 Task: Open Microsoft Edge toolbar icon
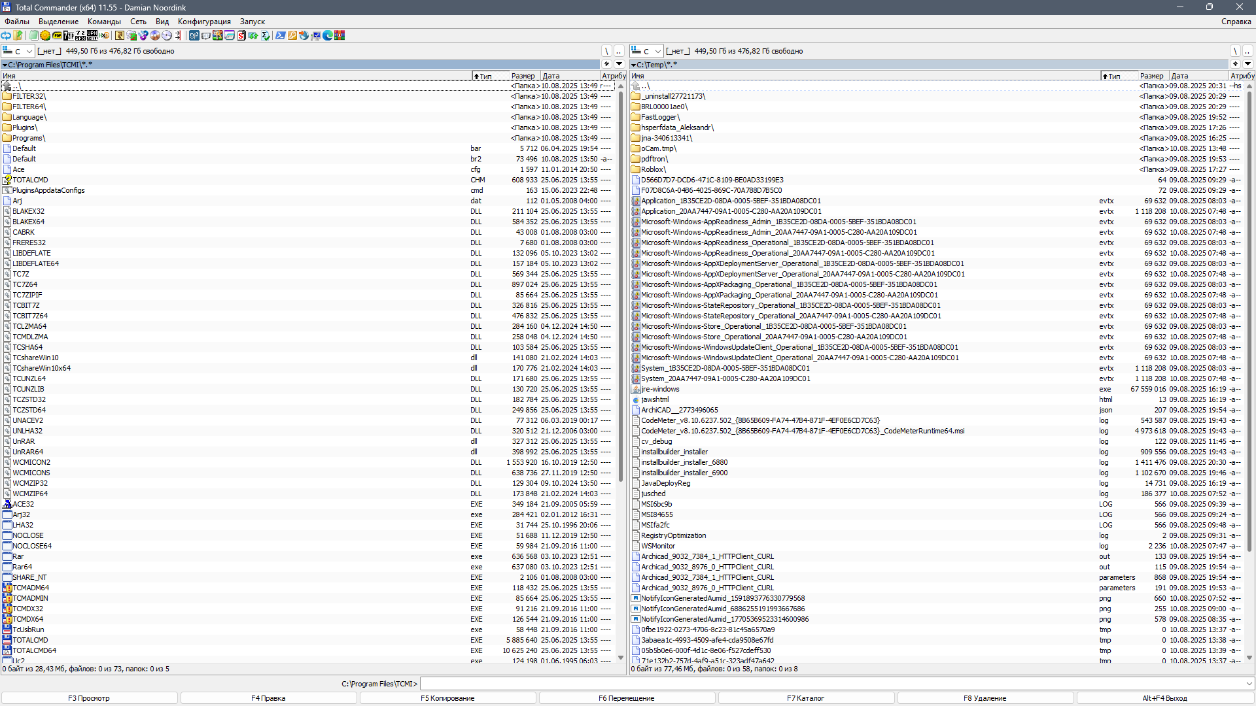[x=328, y=35]
